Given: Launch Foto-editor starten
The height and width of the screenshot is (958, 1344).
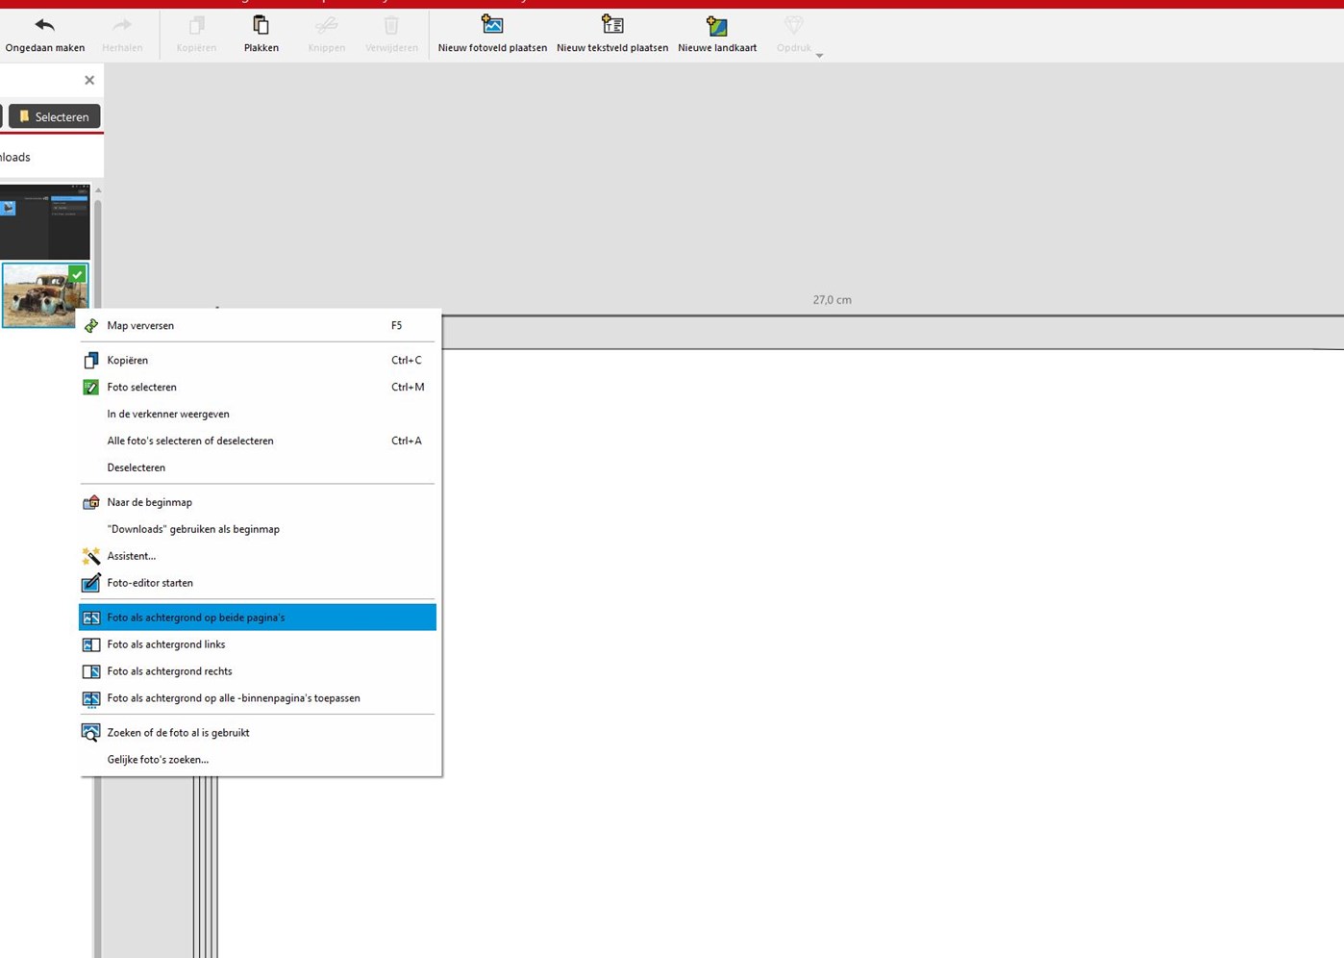Looking at the screenshot, I should 150,584.
